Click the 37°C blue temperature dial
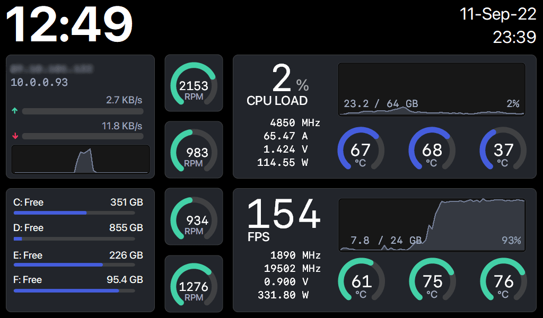Viewport: 543px width, 318px height. (503, 151)
